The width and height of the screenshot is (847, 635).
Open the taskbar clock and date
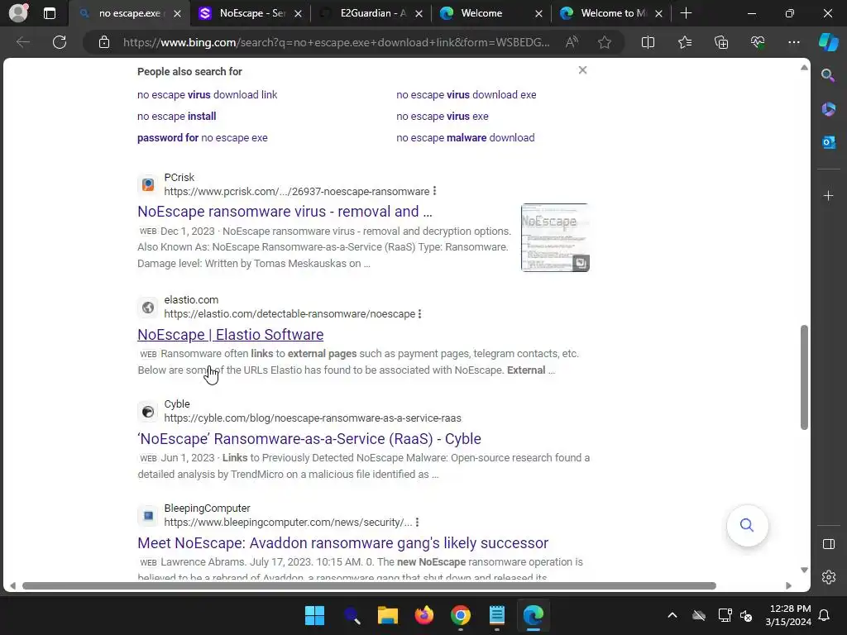point(788,615)
